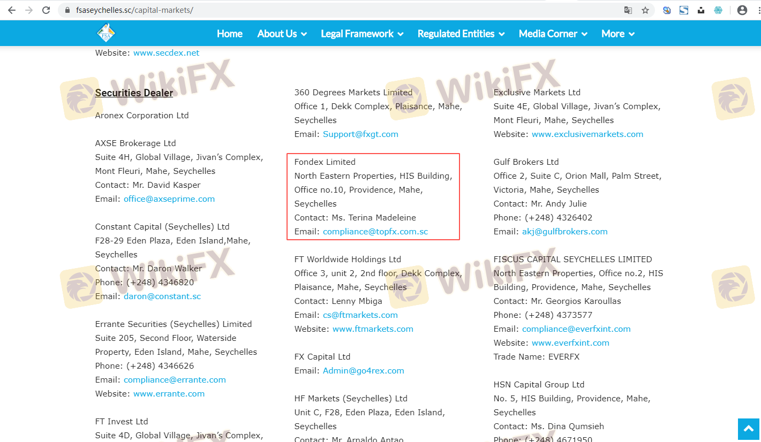This screenshot has height=442, width=761.
Task: Open the magnifier-shield extension icon
Action: (667, 10)
